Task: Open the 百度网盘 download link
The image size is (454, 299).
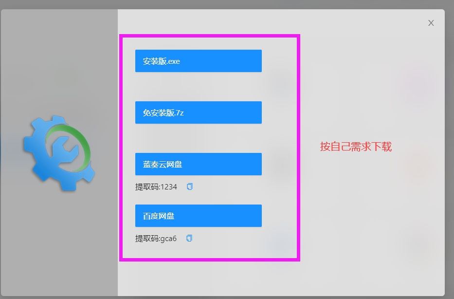Action: coord(198,216)
